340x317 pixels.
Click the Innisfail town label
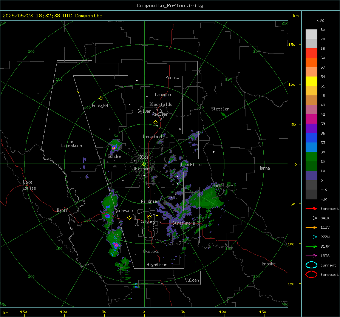(x=152, y=136)
